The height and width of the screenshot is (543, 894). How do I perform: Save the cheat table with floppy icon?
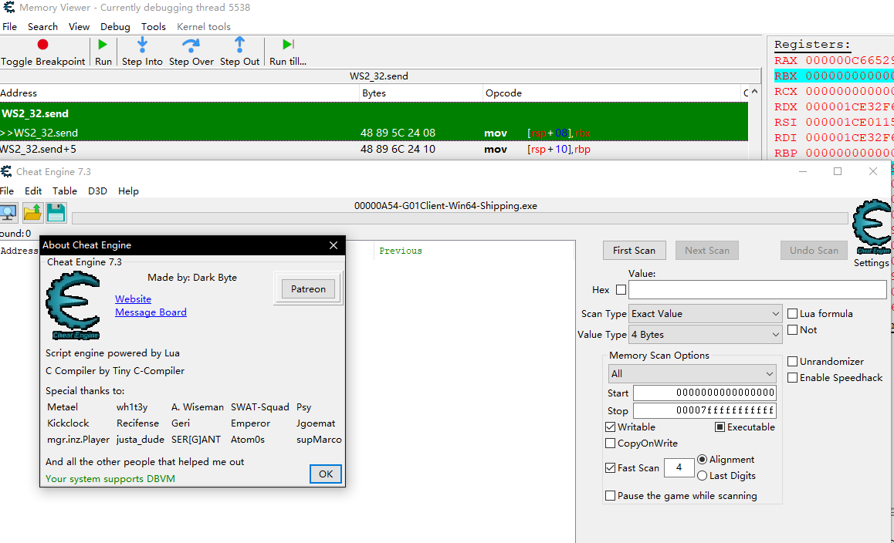[x=56, y=212]
